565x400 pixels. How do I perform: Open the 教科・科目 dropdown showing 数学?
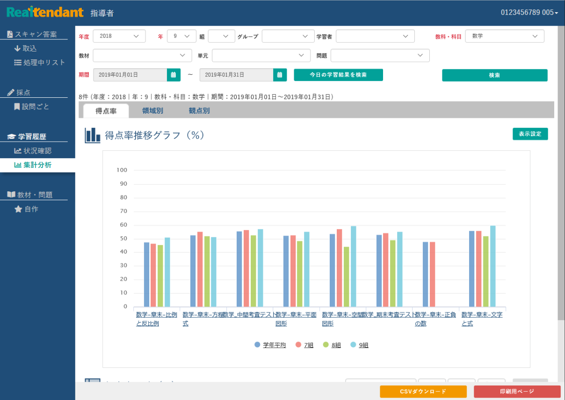[x=504, y=36]
